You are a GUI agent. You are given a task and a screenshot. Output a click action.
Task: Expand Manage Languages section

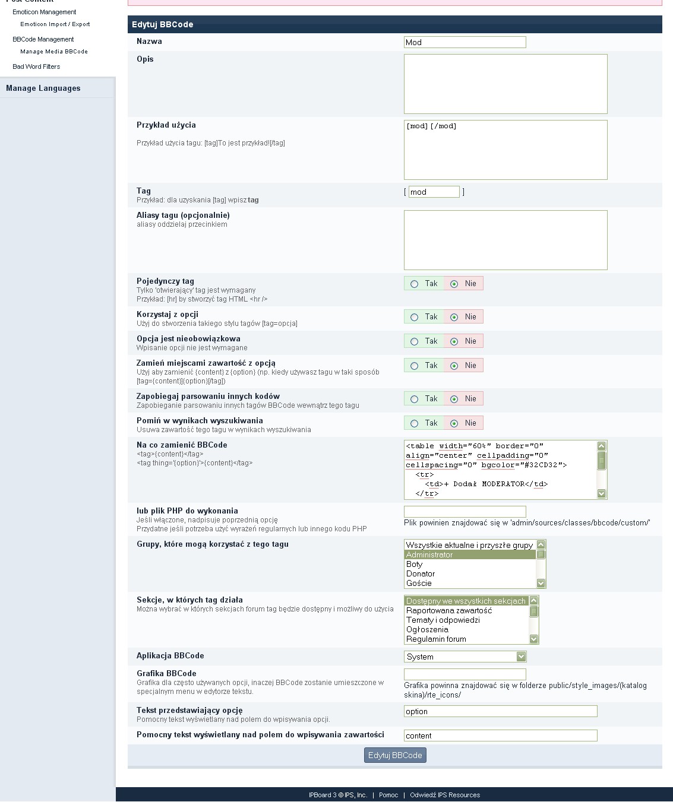tap(43, 88)
